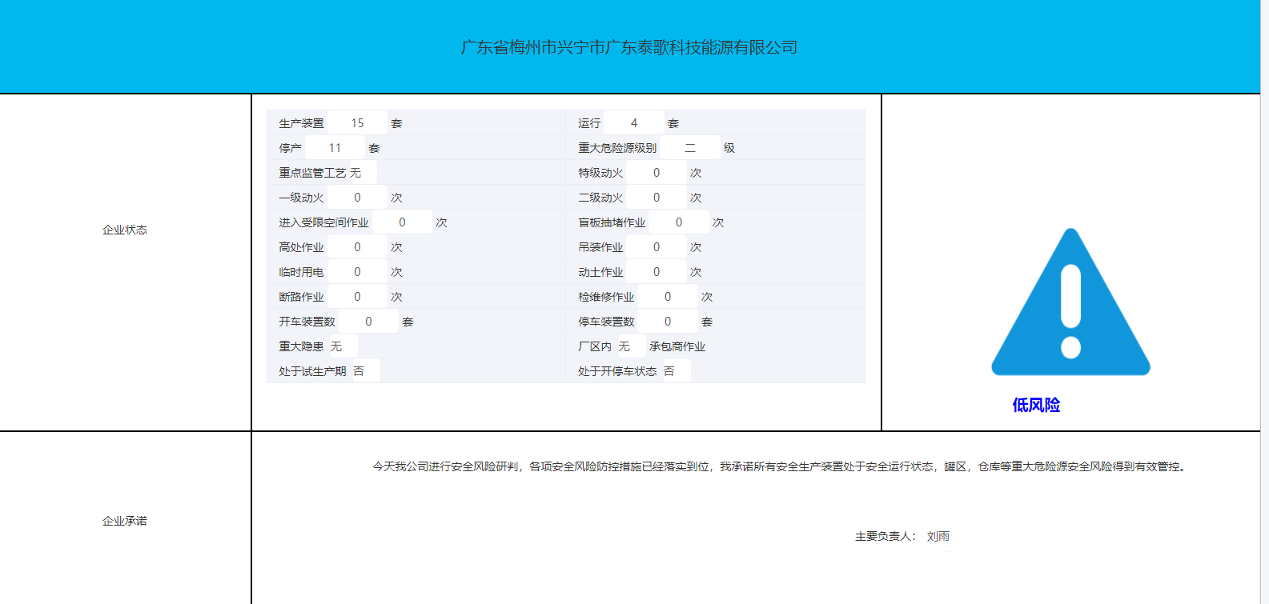Click the 开车装置数 count field
The height and width of the screenshot is (604, 1269).
click(x=368, y=322)
